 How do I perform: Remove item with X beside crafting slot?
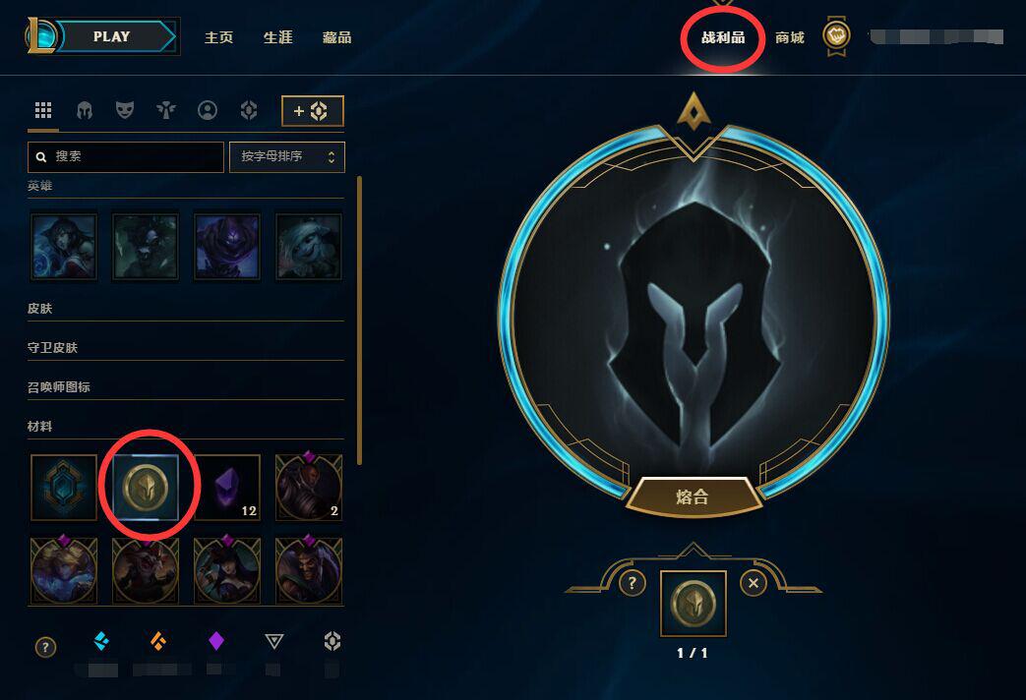click(x=754, y=583)
